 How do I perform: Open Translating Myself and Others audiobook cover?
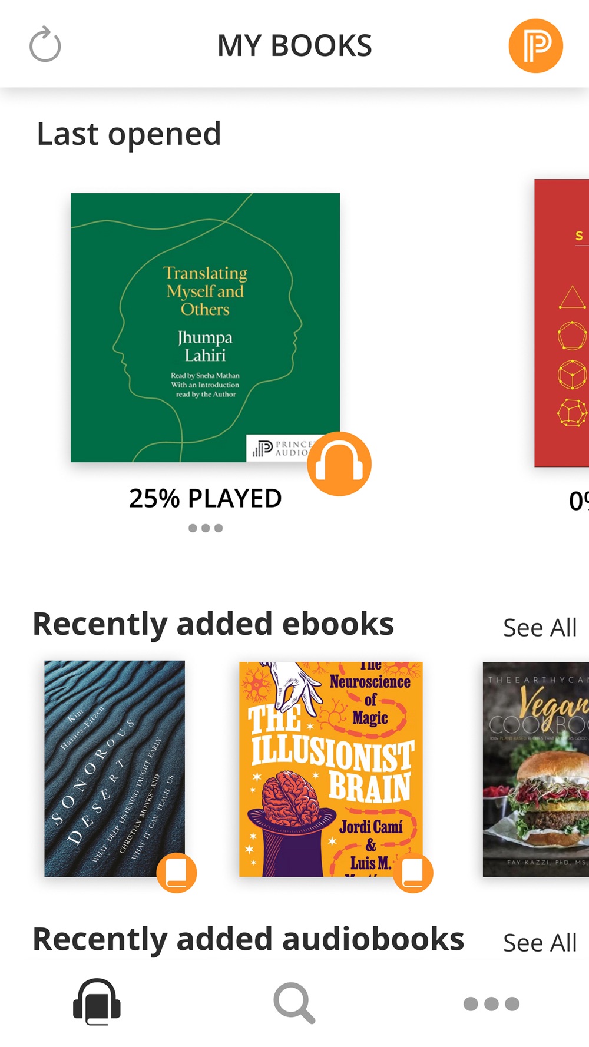pos(205,327)
